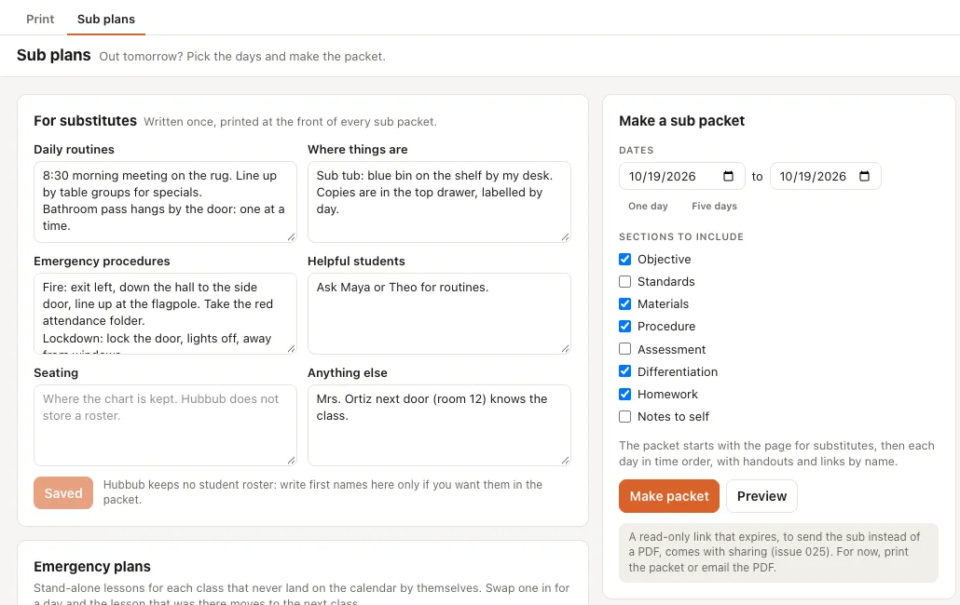Image resolution: width=960 pixels, height=605 pixels.
Task: Tick the Notes to self checkbox
Action: click(x=624, y=417)
